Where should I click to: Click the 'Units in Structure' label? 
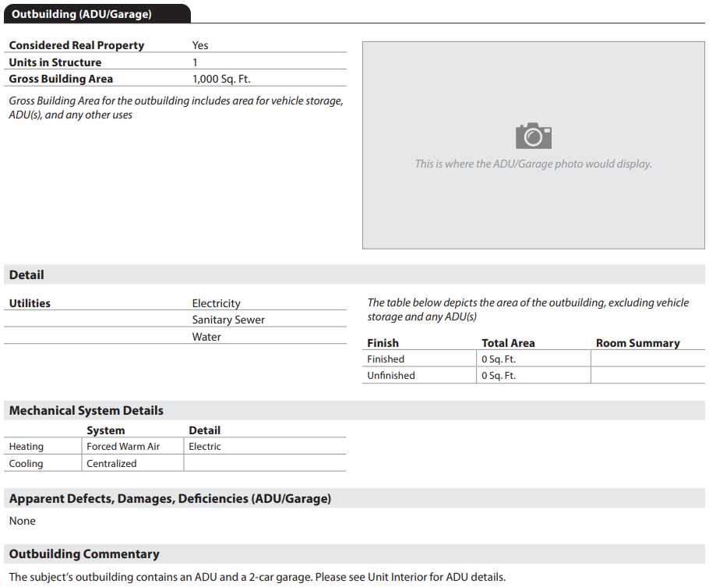pyautogui.click(x=55, y=62)
